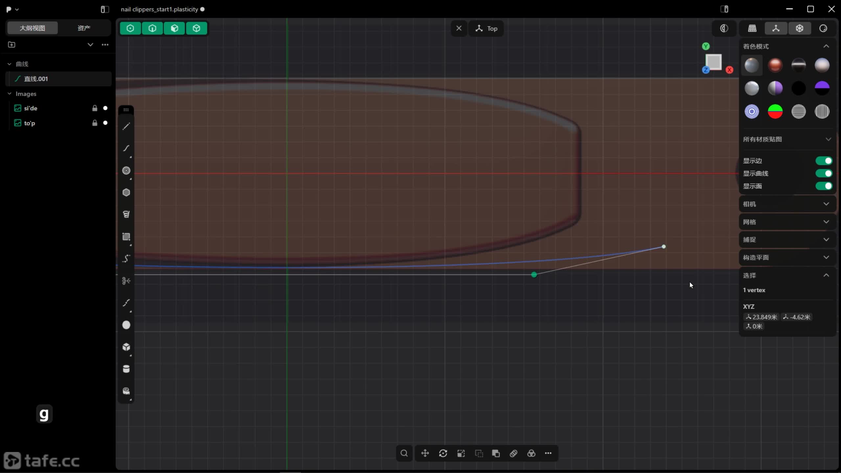Select the sphere primitive tool

coord(126,325)
